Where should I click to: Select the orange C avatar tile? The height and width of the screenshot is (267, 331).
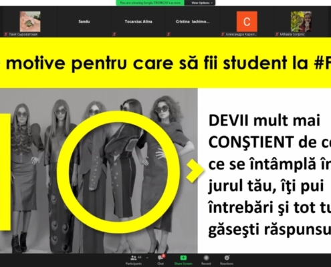[x=247, y=21]
